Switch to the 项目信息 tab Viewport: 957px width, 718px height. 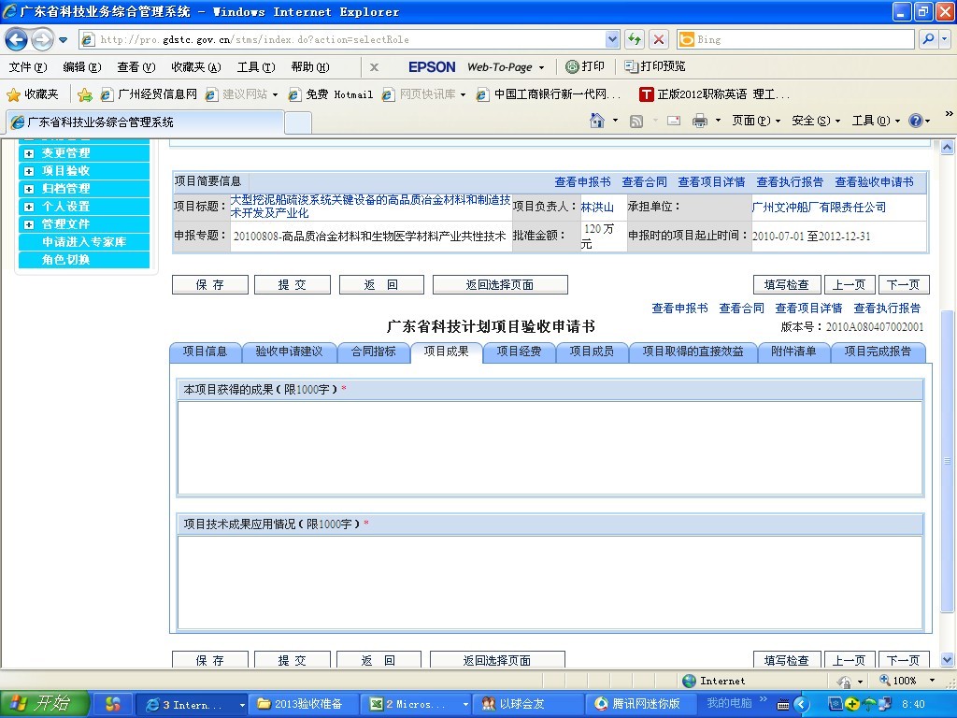coord(205,352)
